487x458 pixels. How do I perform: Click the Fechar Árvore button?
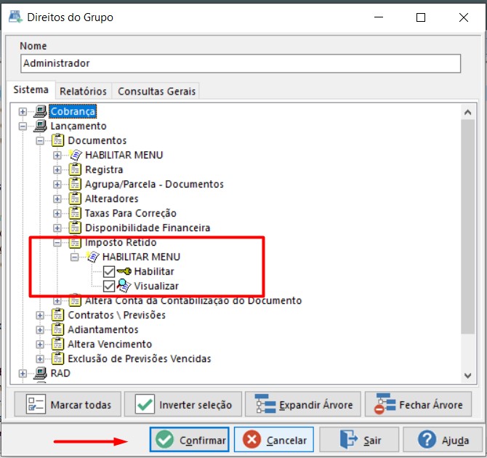[418, 404]
